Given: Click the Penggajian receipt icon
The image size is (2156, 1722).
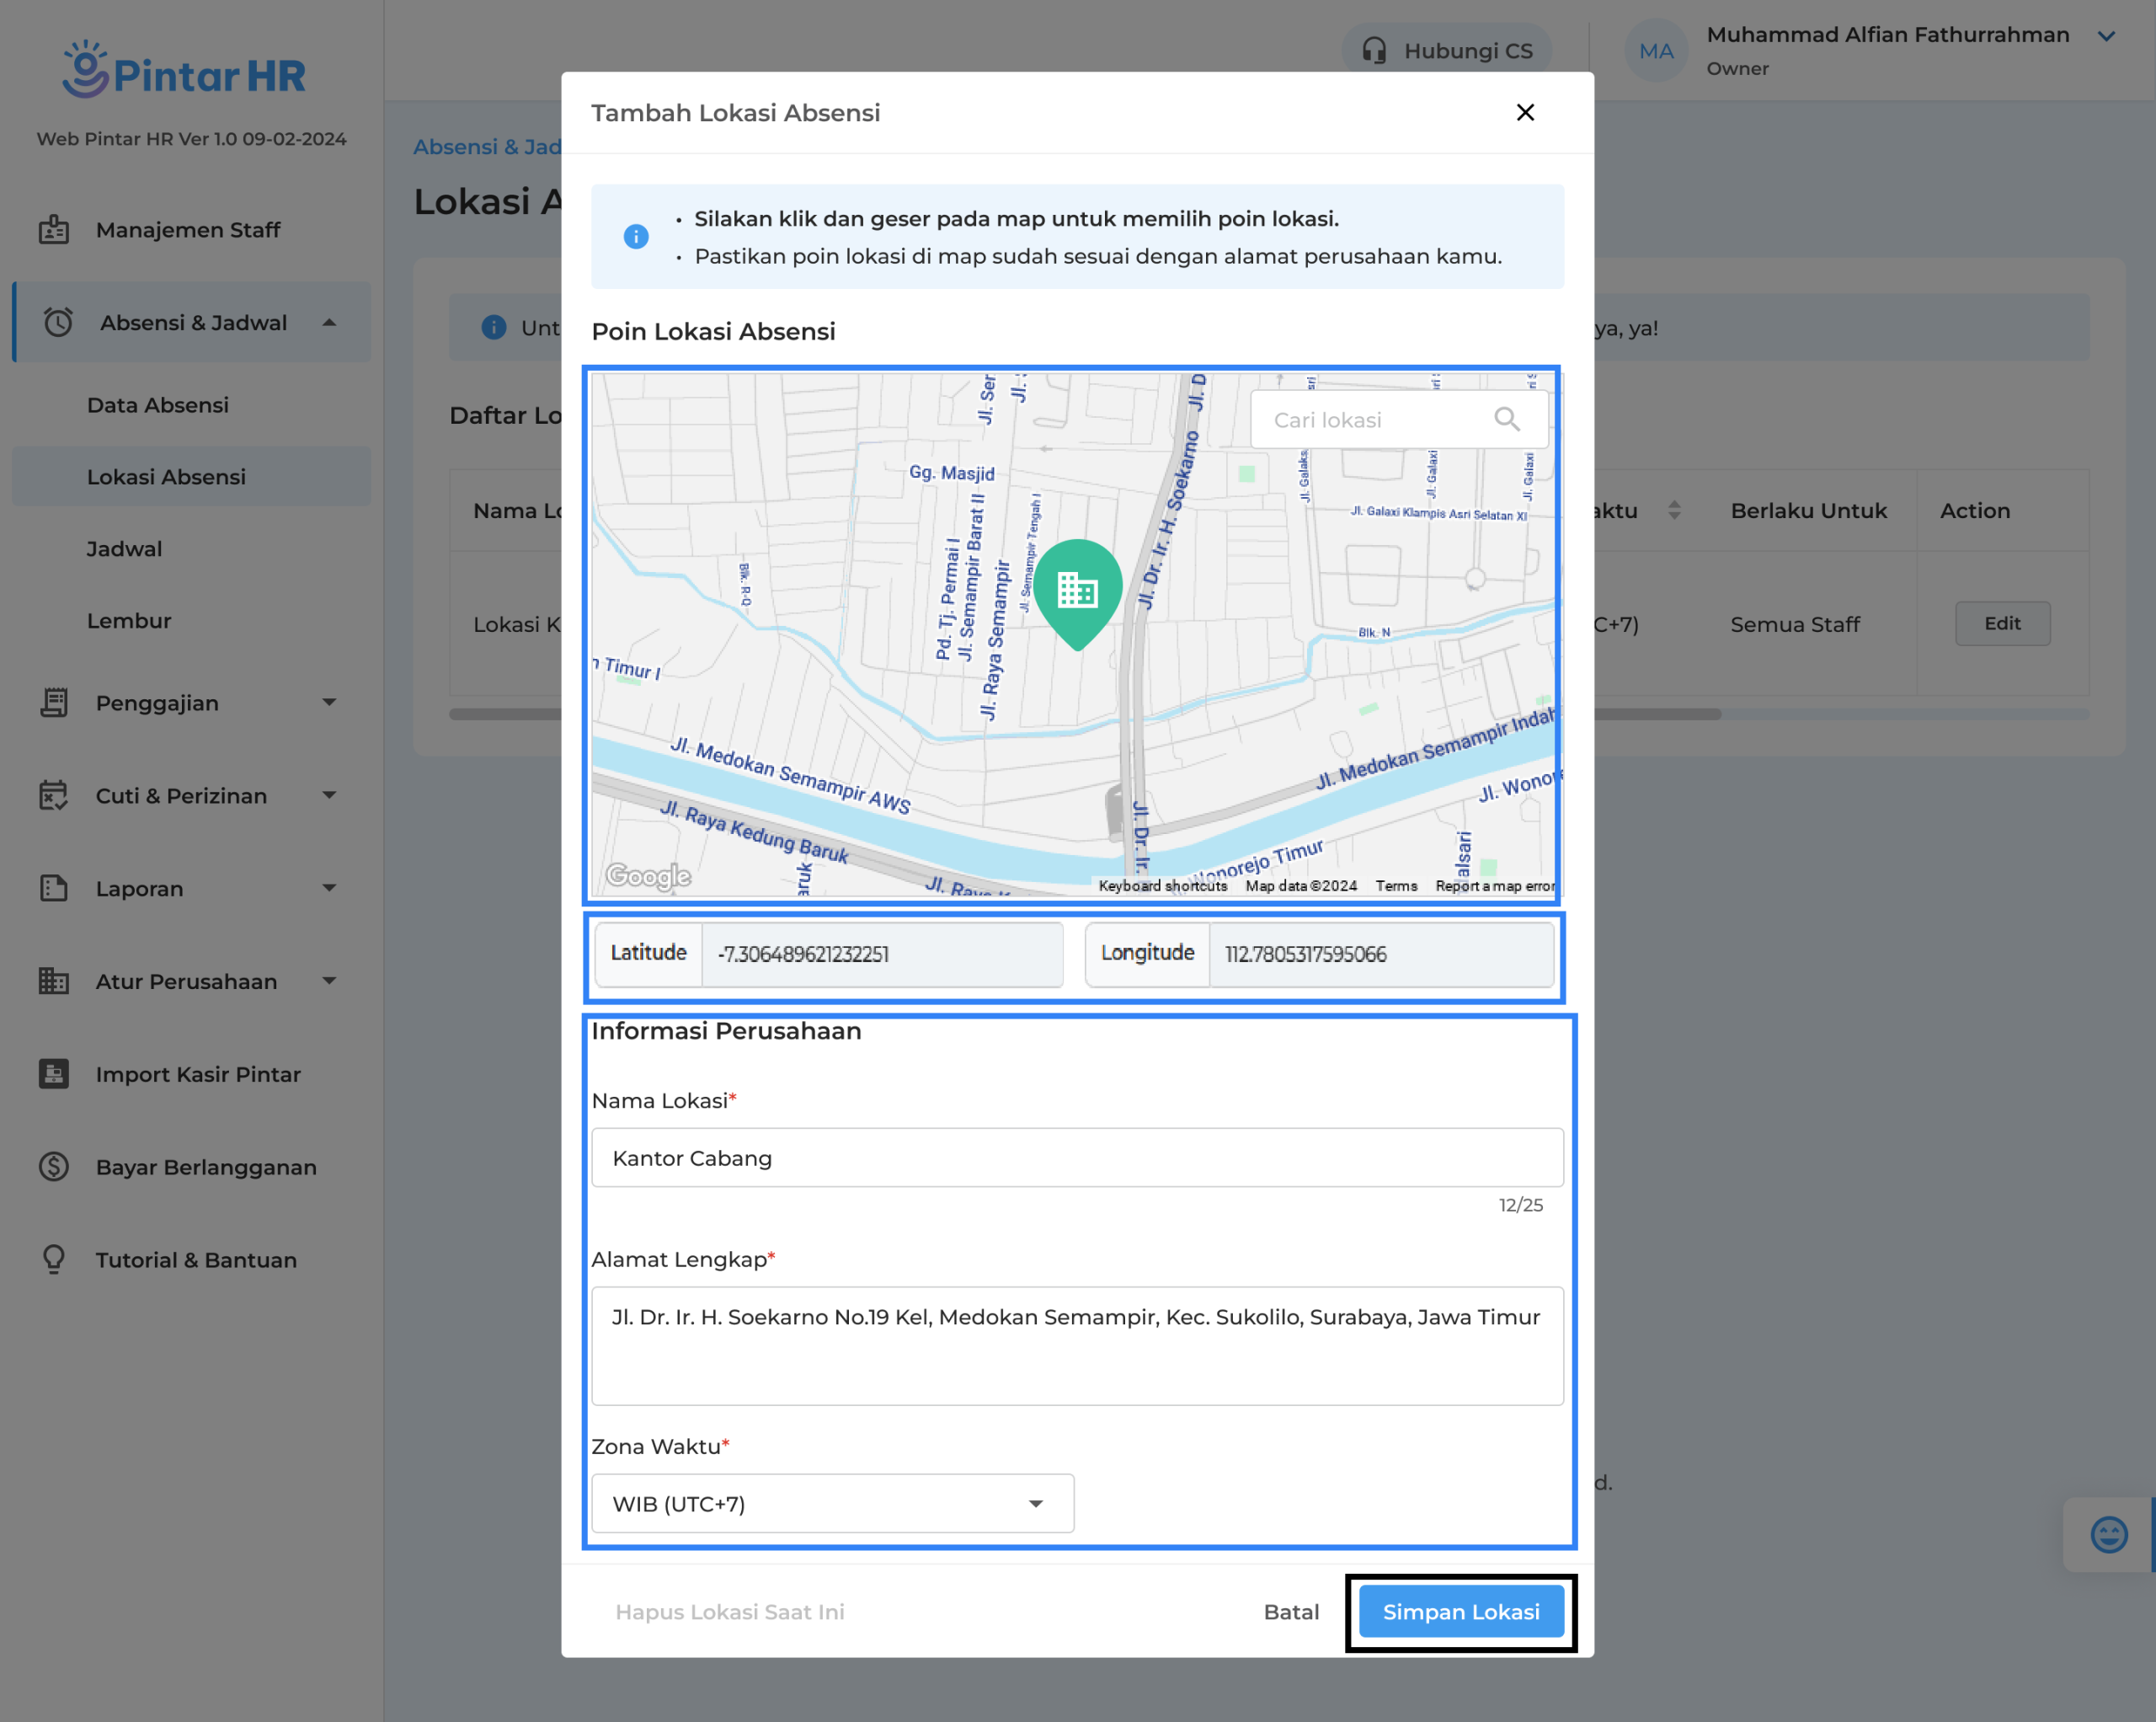Looking at the screenshot, I should pos(54,703).
